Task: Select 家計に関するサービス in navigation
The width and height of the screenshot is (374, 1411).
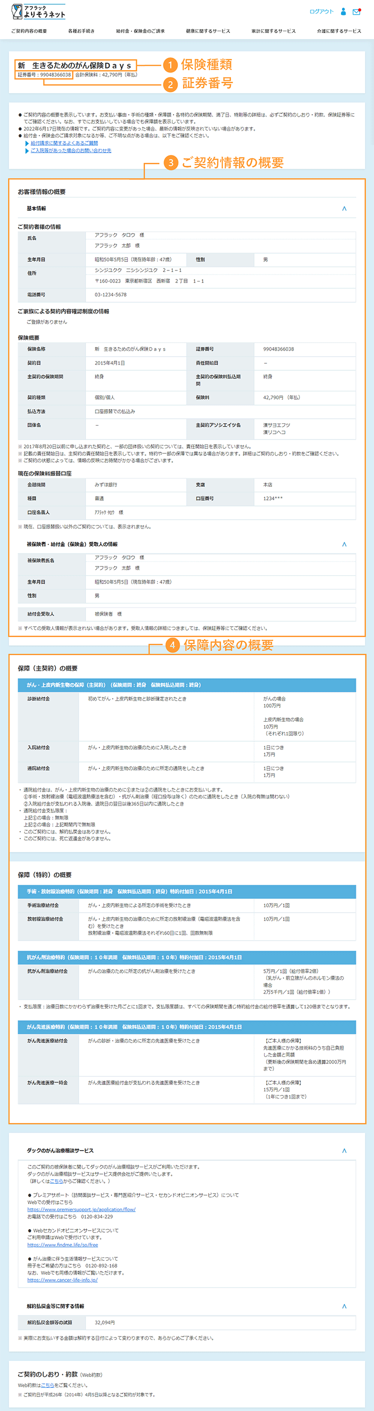Action: tap(273, 31)
